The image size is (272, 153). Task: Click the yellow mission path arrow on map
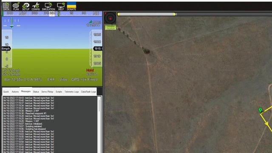[x=267, y=124]
